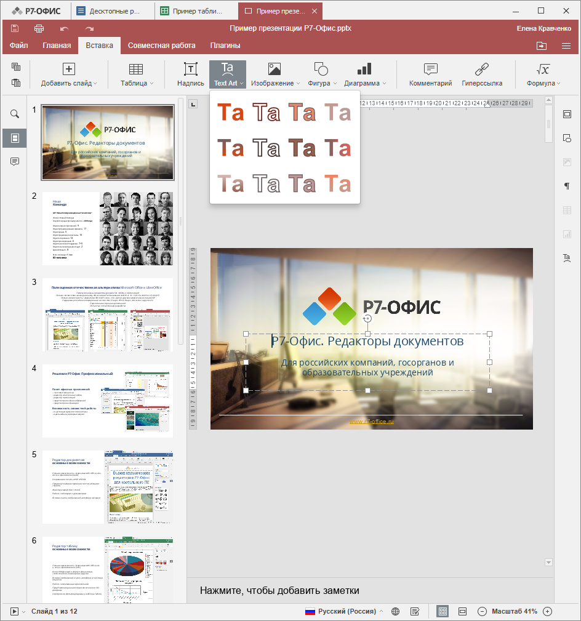The width and height of the screenshot is (581, 621).
Task: Select slide 4 thumbnail
Action: tap(108, 401)
